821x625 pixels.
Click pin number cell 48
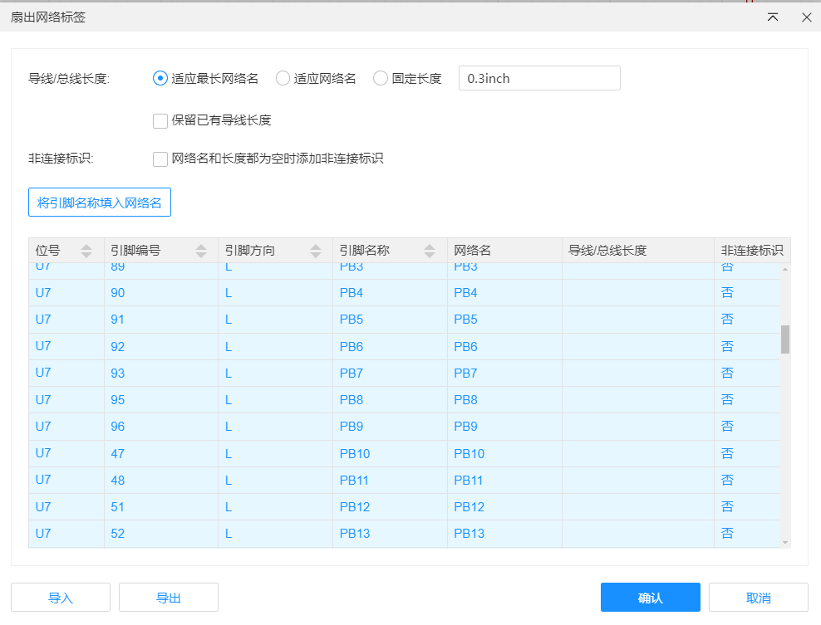pyautogui.click(x=161, y=480)
